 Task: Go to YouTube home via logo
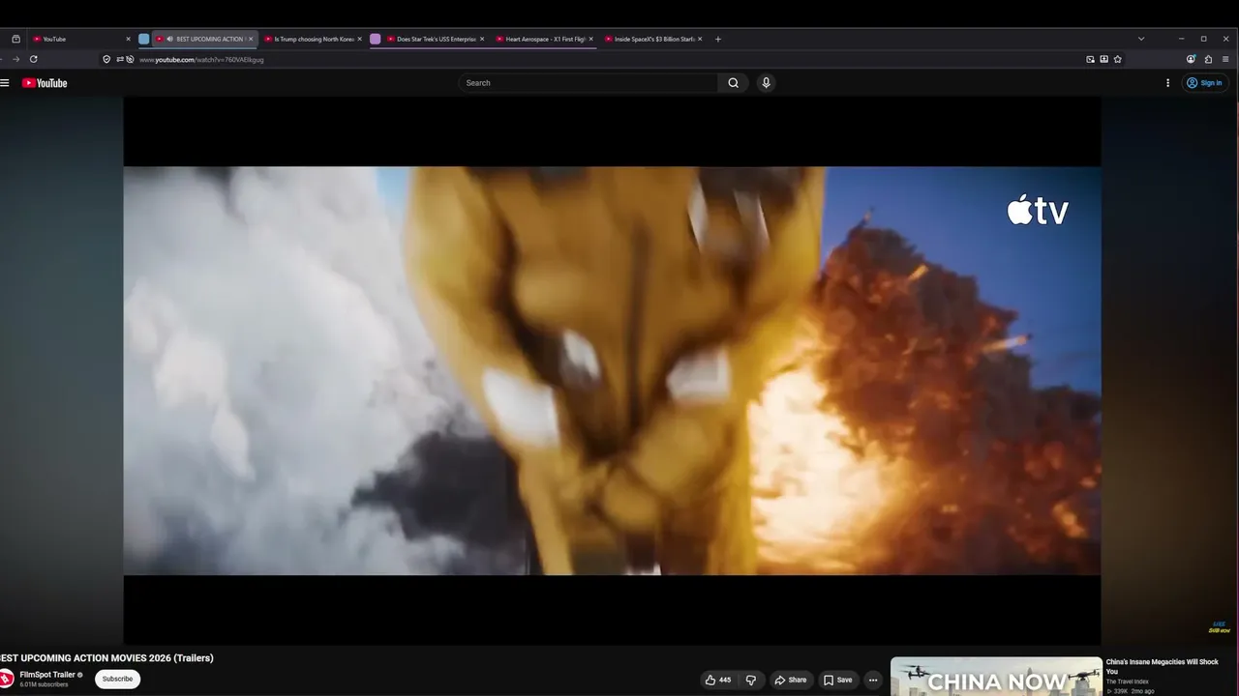45,83
